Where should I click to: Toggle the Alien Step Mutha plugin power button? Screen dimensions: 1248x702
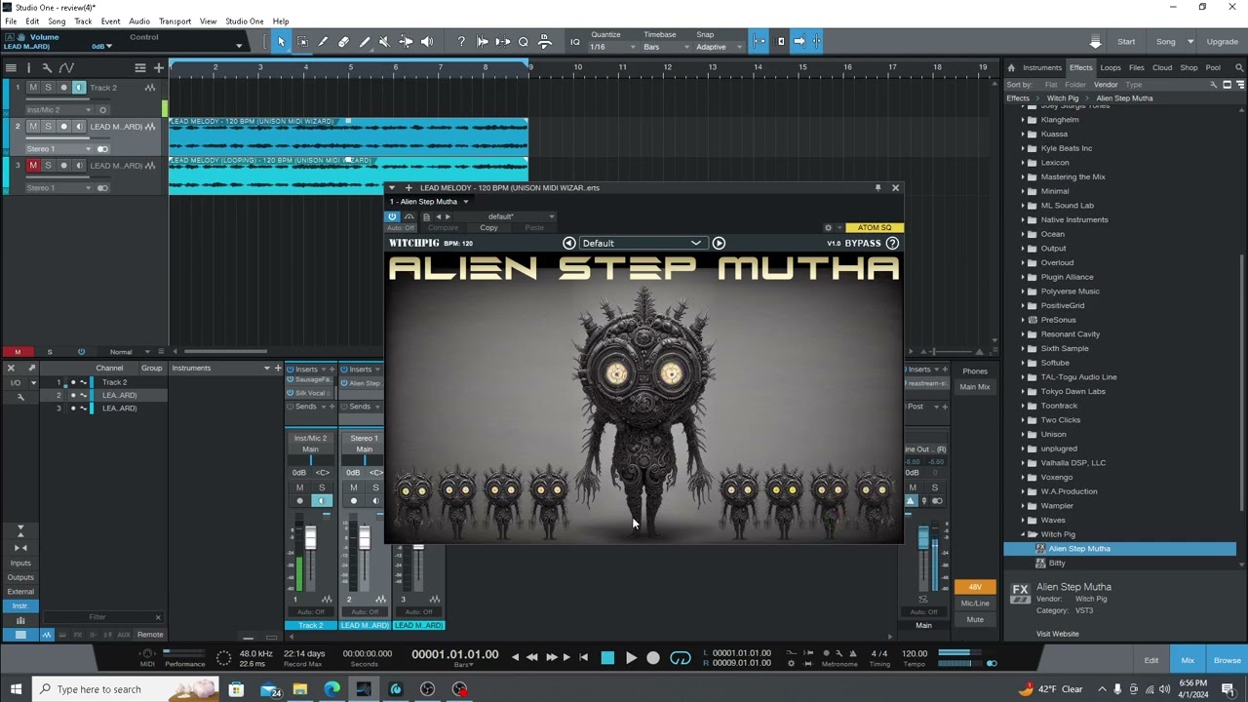pos(392,216)
